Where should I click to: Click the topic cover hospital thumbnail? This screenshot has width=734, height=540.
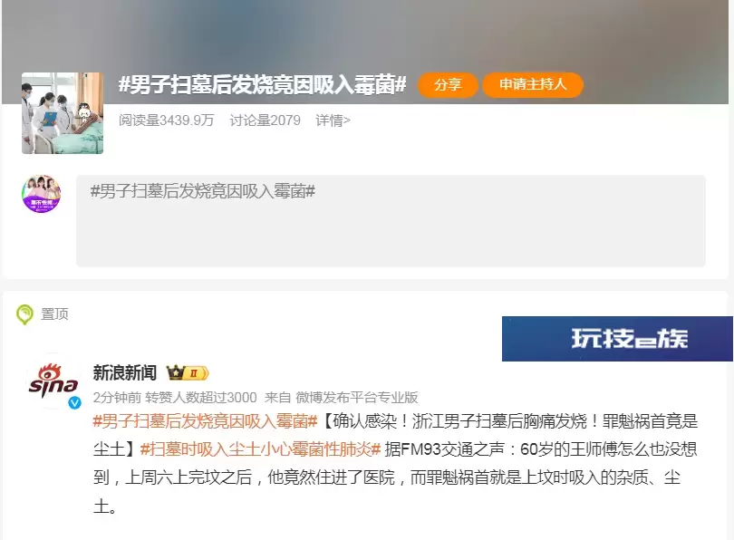63,113
